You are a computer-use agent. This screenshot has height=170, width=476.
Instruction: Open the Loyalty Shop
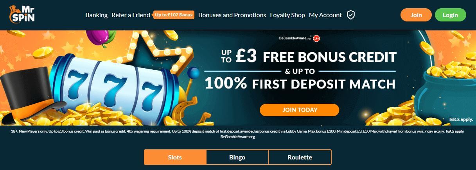pos(287,15)
